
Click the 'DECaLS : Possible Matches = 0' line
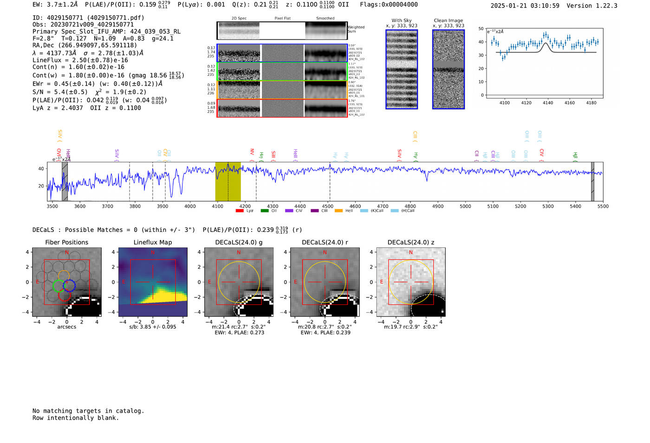pos(168,230)
